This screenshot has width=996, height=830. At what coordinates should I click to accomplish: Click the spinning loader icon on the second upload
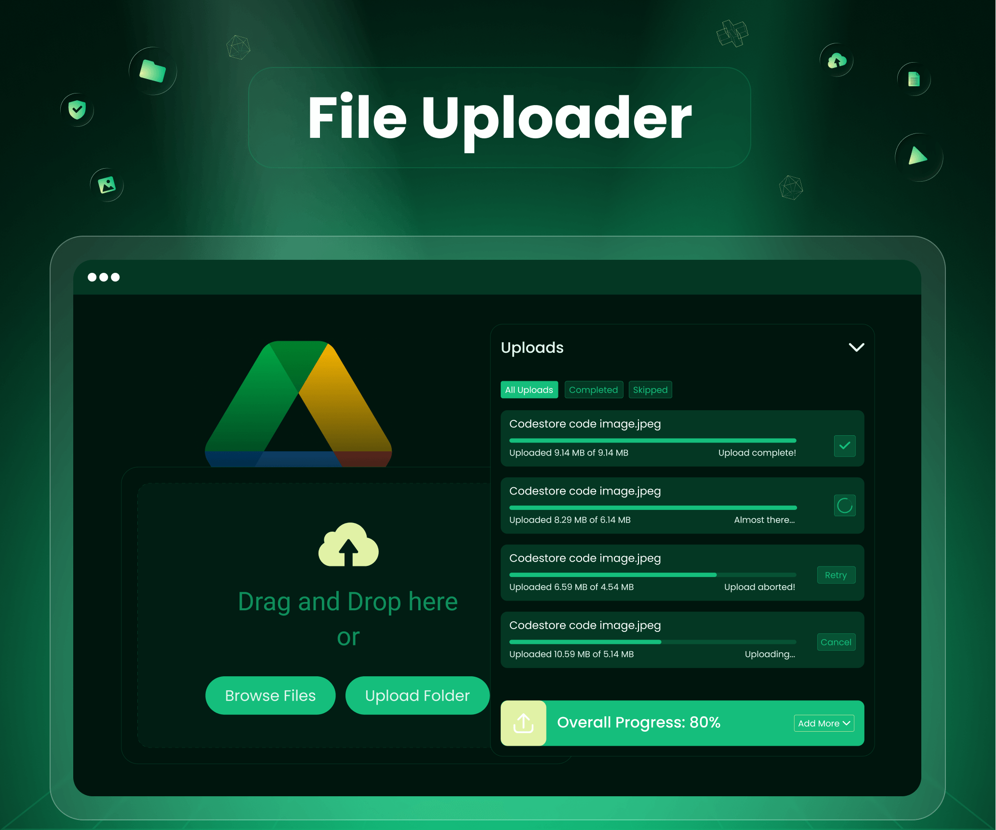click(844, 506)
